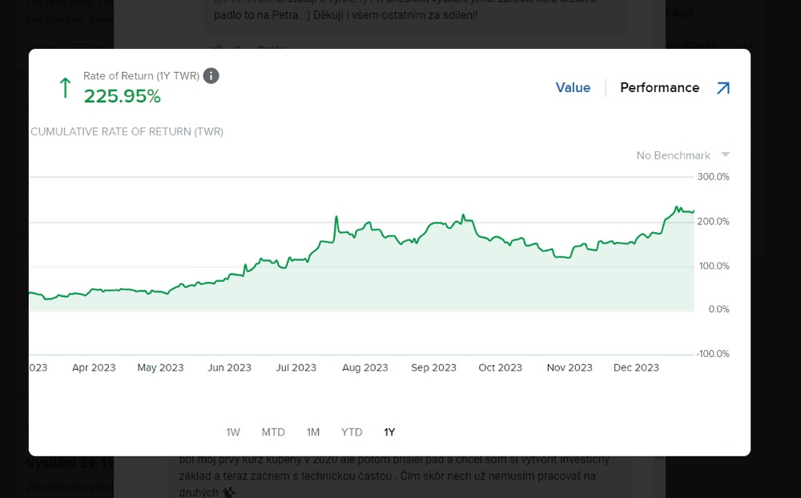Switch the chart to YTD

tap(352, 432)
